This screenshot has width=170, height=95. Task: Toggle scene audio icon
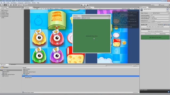pyautogui.click(x=48, y=9)
